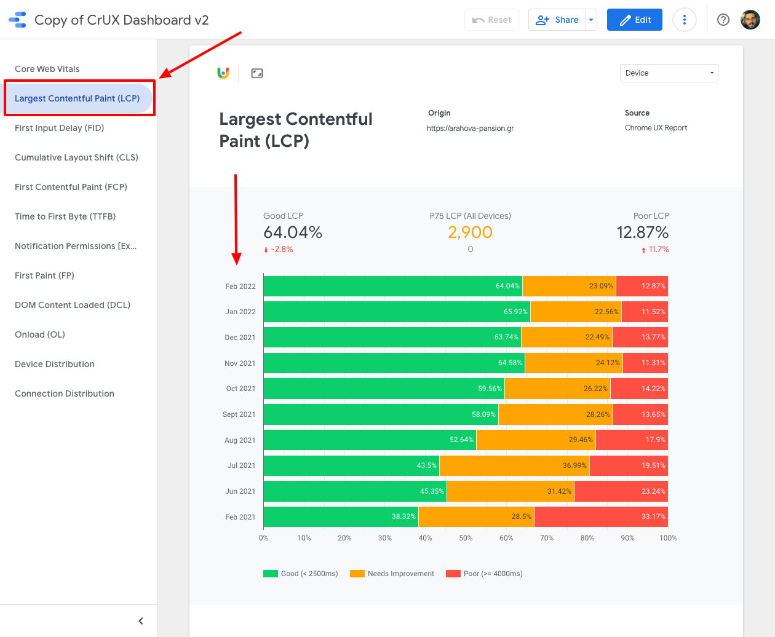Click the user profile avatar
Image resolution: width=775 pixels, height=637 pixels.
(x=750, y=20)
